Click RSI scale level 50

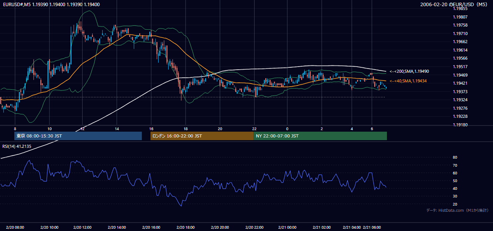(x=455, y=181)
